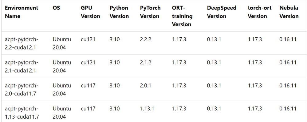Click the PyTorch version 2.1.2 cell
The height and width of the screenshot is (122, 307).
(146, 62)
